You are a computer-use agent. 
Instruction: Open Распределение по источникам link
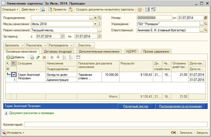click(x=180, y=106)
